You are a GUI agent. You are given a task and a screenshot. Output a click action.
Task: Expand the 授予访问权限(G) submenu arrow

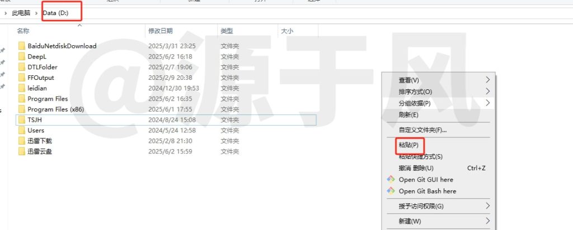488,206
